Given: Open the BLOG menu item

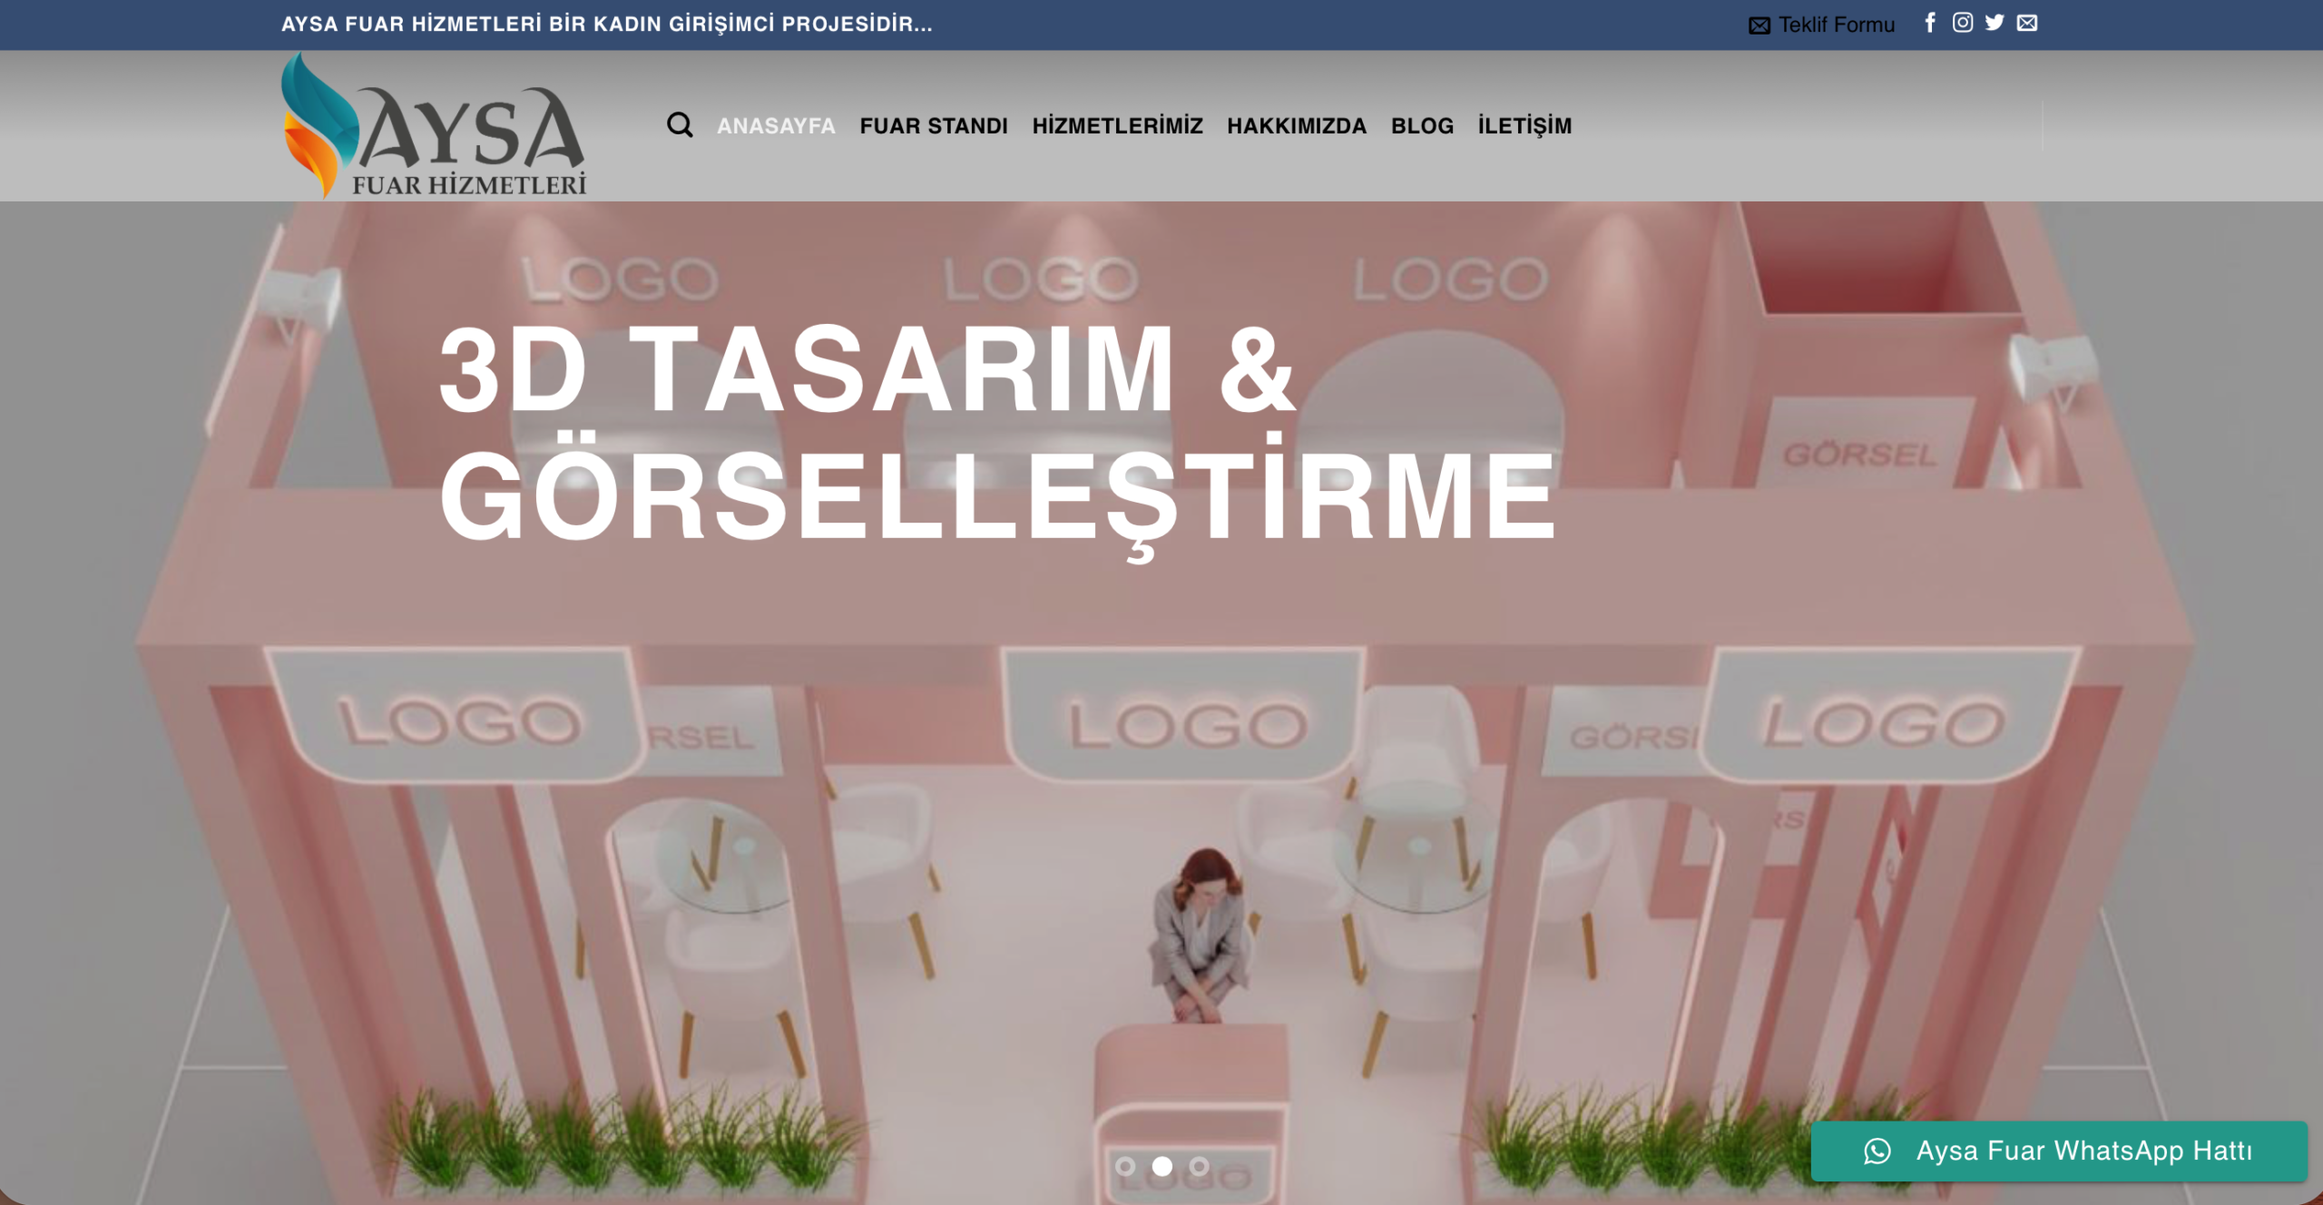Looking at the screenshot, I should (x=1422, y=126).
